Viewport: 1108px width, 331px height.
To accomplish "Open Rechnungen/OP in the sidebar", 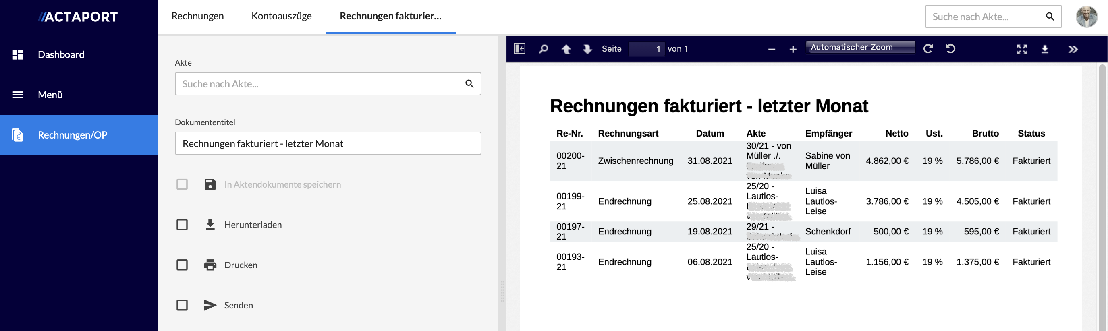I will pos(79,135).
